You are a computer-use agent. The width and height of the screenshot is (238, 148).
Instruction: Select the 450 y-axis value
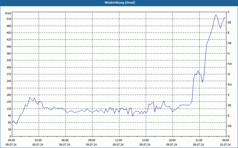point(9,33)
